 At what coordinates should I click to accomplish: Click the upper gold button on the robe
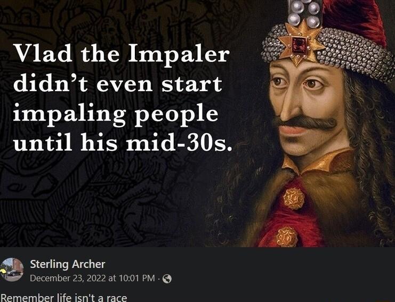point(293,198)
